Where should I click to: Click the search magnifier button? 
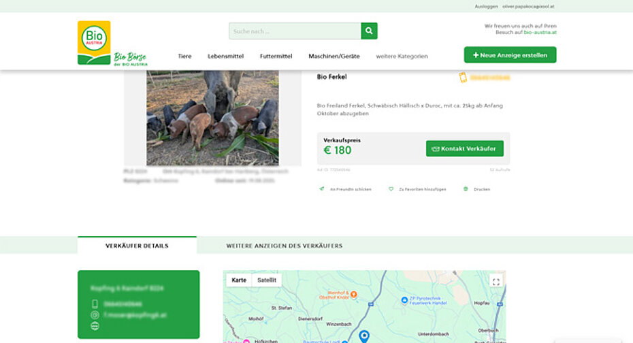point(369,31)
